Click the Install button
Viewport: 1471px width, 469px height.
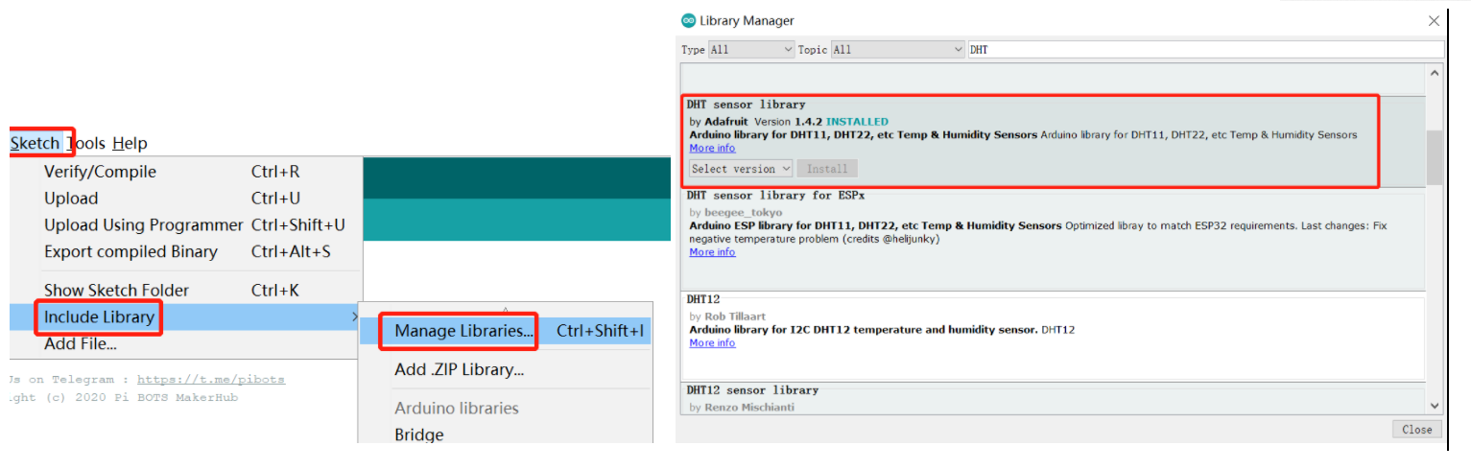(x=826, y=169)
